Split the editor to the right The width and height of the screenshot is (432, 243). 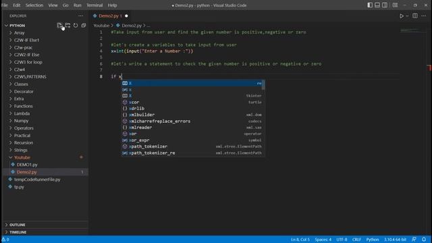coord(414,16)
